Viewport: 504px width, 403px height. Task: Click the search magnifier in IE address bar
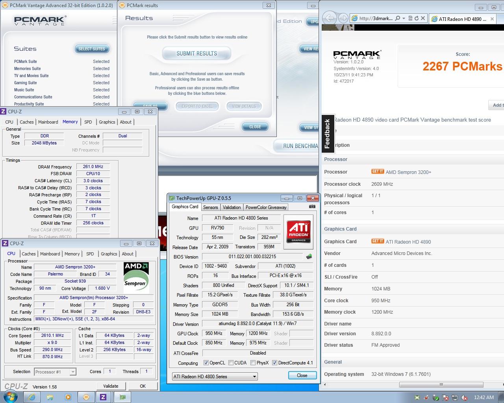(x=398, y=18)
